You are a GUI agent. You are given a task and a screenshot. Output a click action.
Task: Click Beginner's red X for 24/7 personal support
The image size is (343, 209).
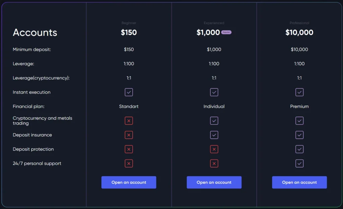(129, 163)
